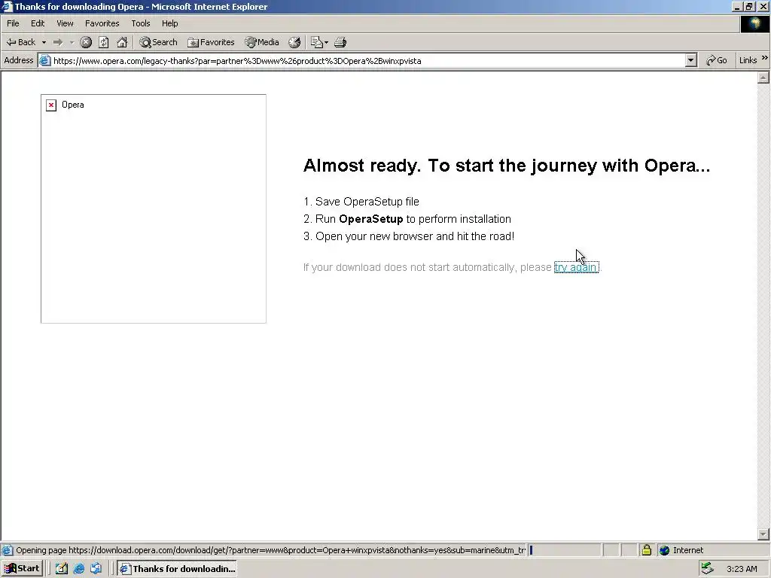
Task: Open the Back history dropdown arrow
Action: pos(44,42)
